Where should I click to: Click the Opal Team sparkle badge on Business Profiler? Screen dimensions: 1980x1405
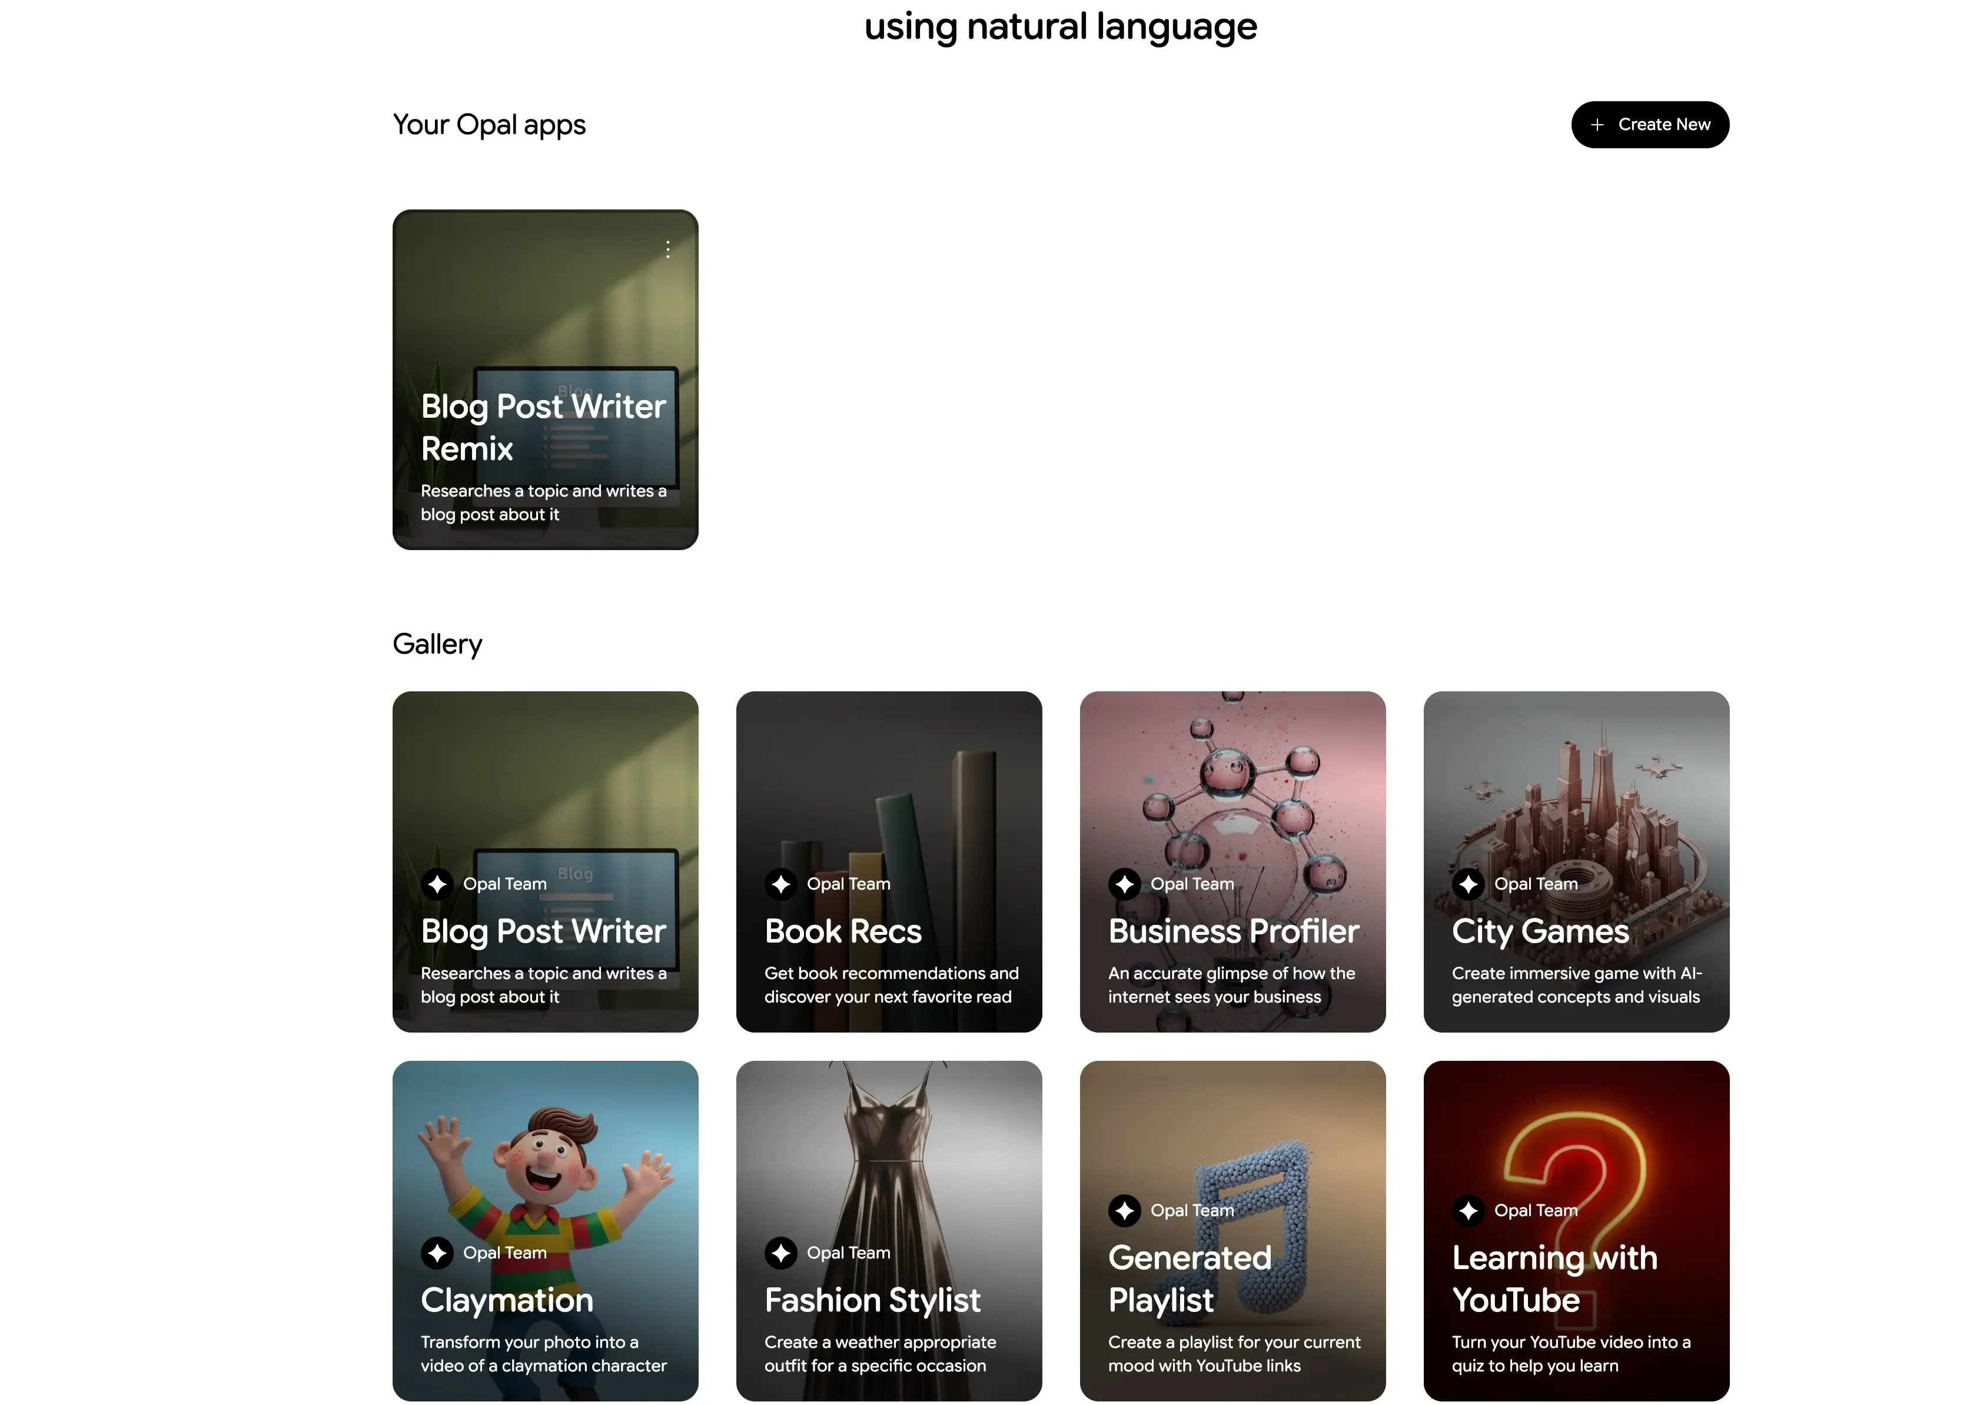[x=1124, y=883]
